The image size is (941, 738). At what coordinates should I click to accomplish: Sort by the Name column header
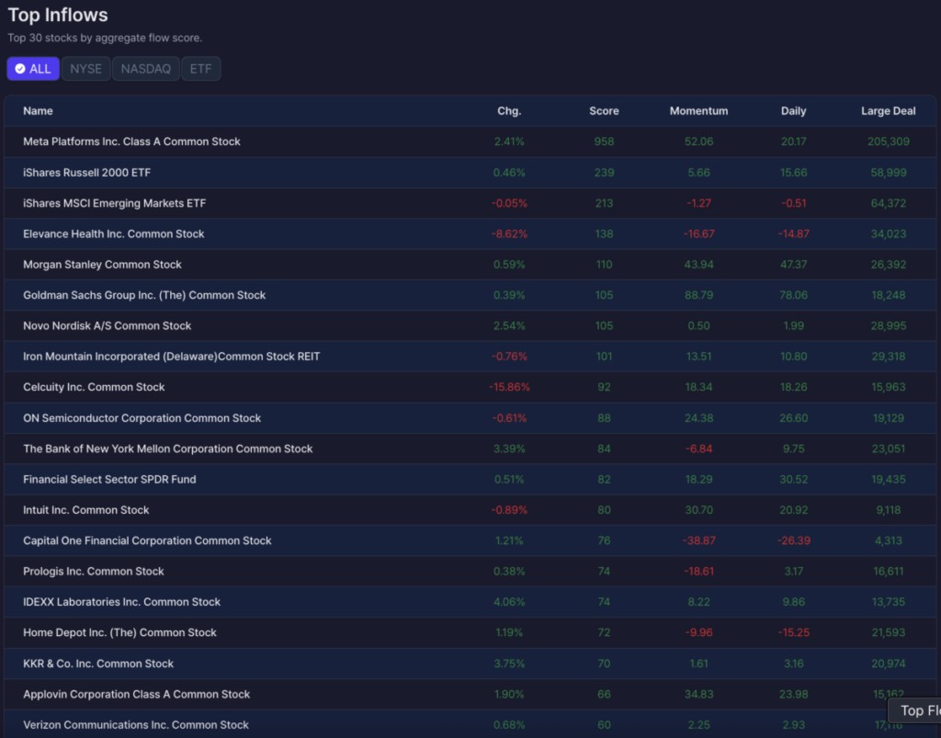point(38,111)
